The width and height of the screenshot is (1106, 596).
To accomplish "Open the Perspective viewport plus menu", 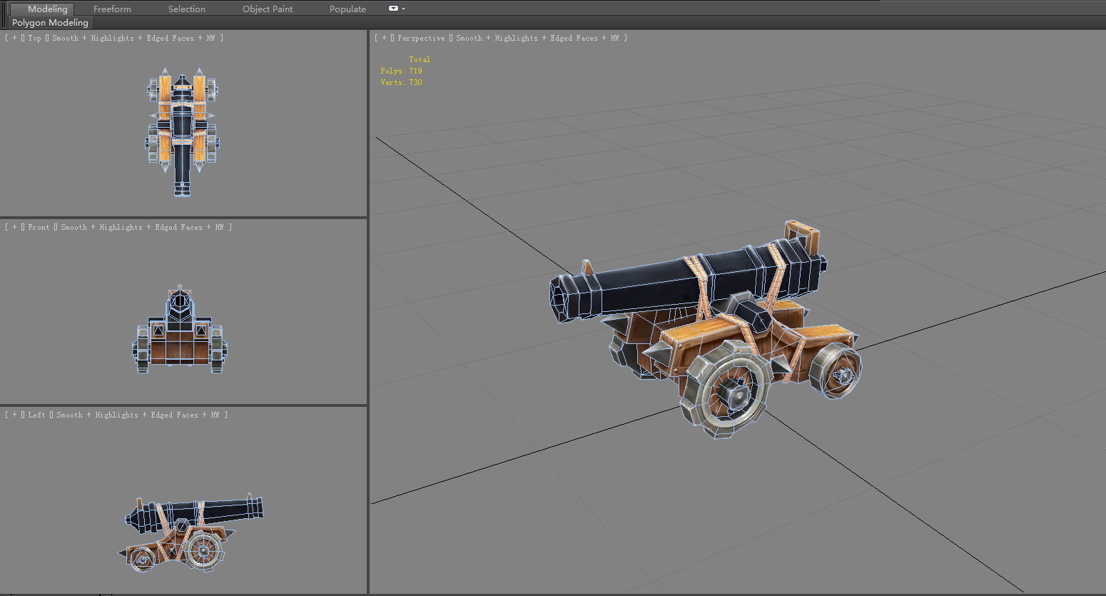I will click(384, 38).
